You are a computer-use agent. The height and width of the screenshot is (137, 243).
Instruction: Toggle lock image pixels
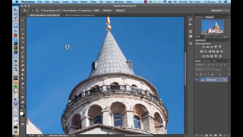[205, 75]
